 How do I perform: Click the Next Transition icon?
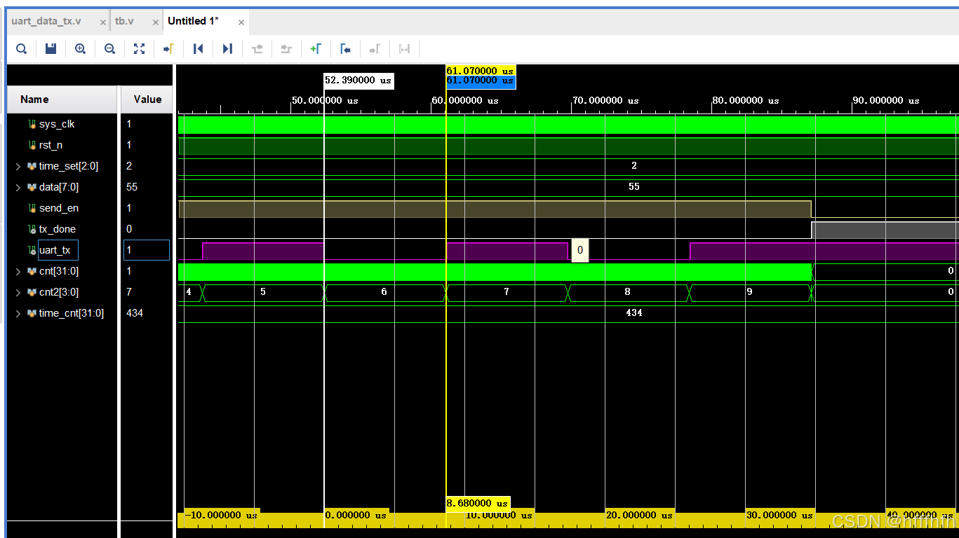(x=286, y=48)
